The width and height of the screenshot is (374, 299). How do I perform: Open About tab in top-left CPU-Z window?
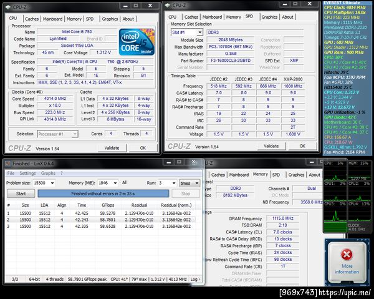click(128, 19)
